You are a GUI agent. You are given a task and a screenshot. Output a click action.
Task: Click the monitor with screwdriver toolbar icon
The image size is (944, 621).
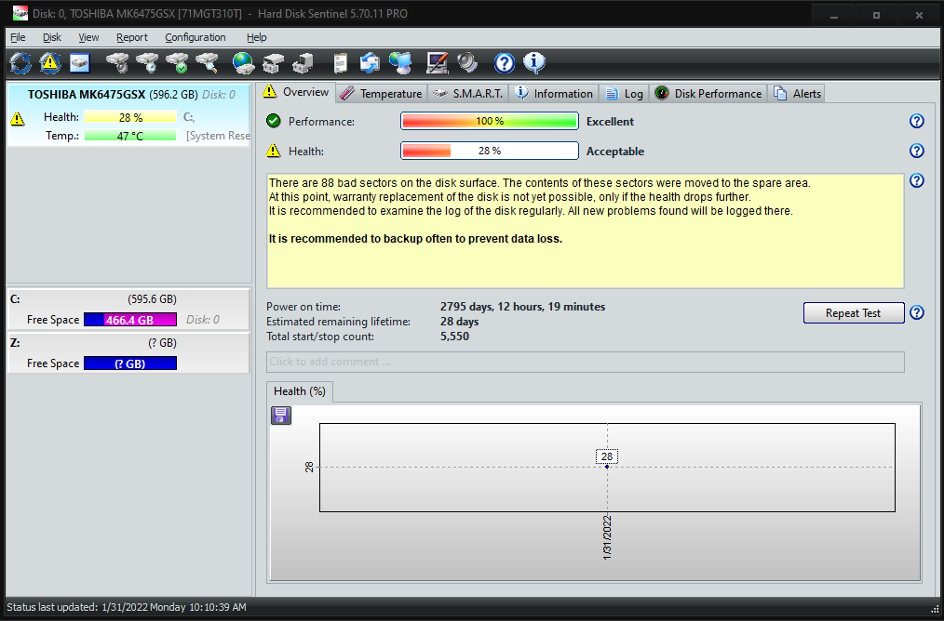tap(437, 63)
